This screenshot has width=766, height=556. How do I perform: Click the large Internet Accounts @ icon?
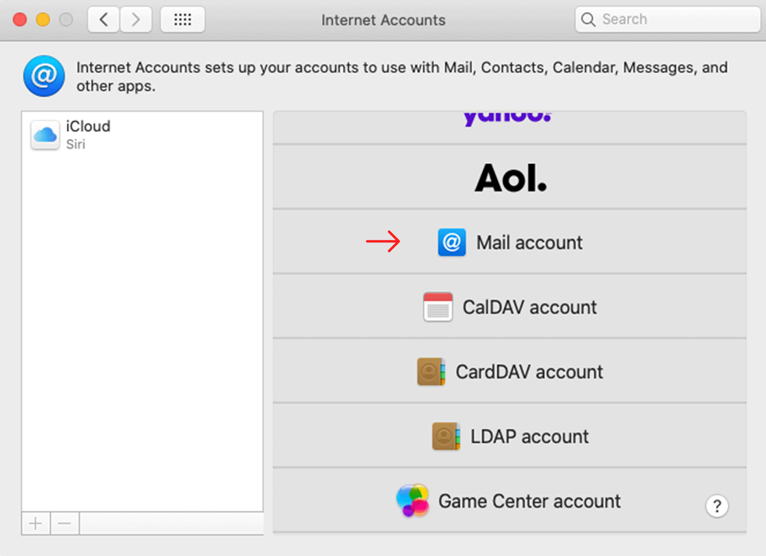click(44, 76)
